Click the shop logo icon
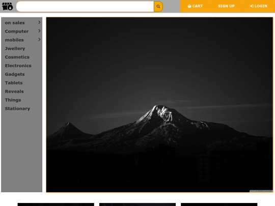 click(x=7, y=6)
